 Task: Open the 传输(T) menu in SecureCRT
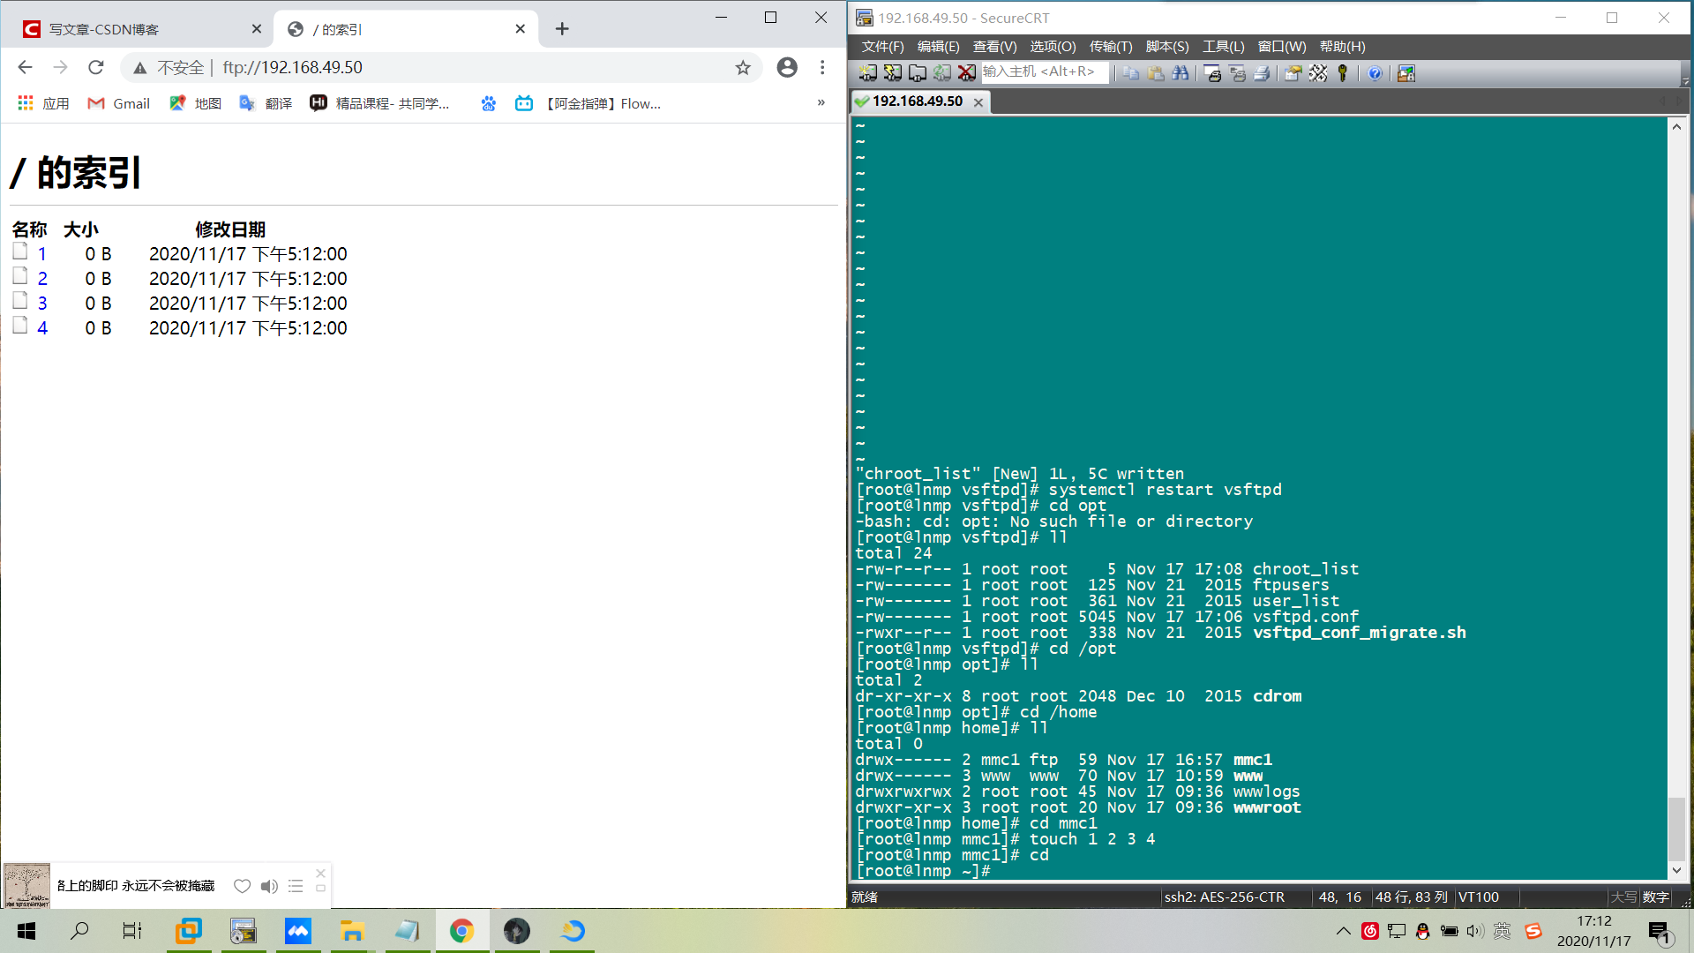coord(1110,47)
